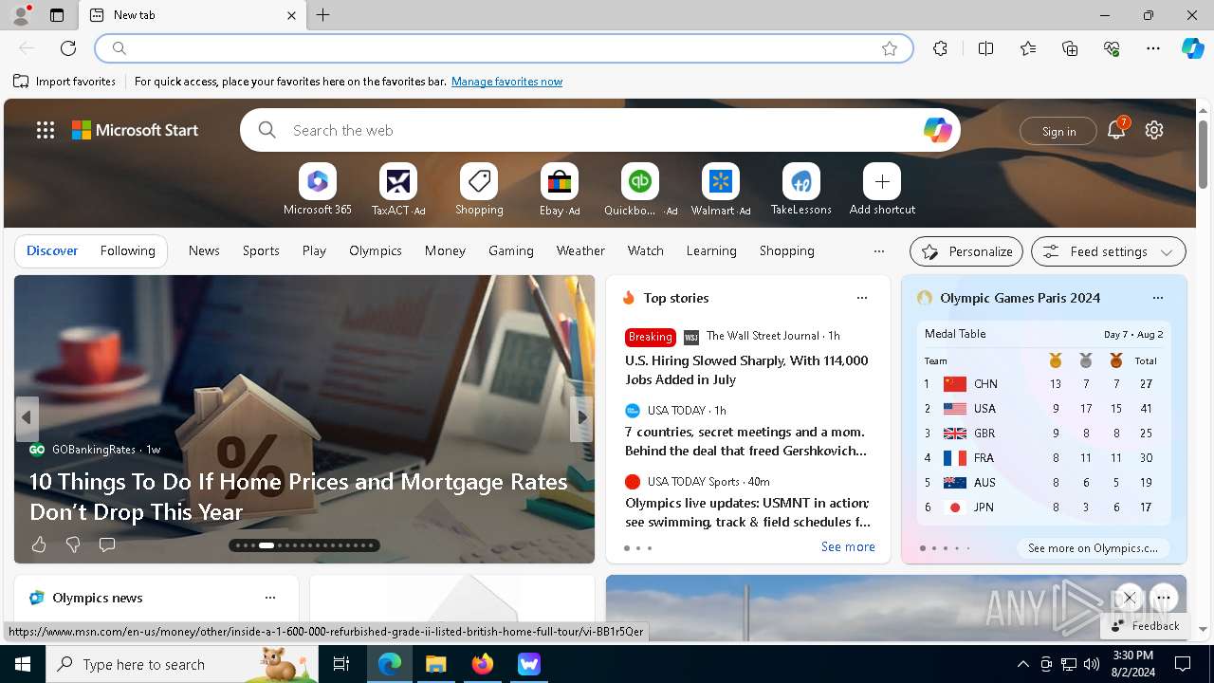Open the notifications bell
Image resolution: width=1214 pixels, height=683 pixels.
(x=1116, y=130)
